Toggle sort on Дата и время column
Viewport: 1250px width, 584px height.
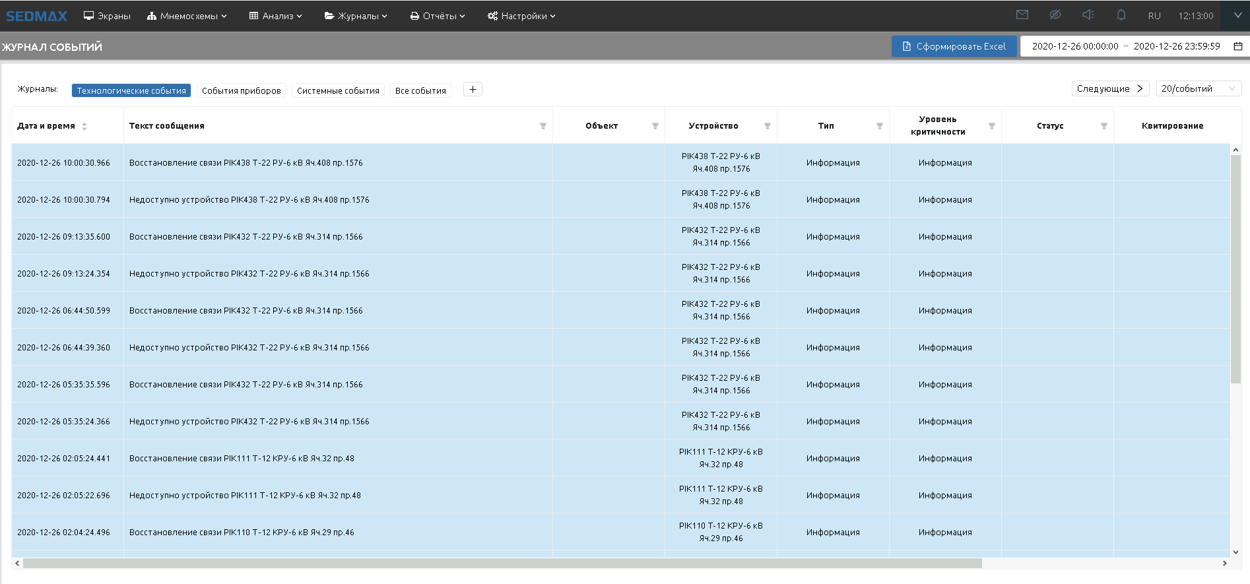point(84,126)
